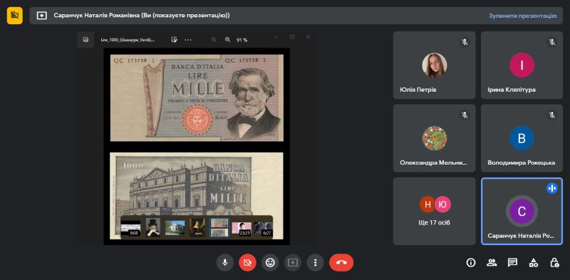Screen dimensions: 570x280
Task: Turn on the camera with the red button
Action: pyautogui.click(x=247, y=263)
